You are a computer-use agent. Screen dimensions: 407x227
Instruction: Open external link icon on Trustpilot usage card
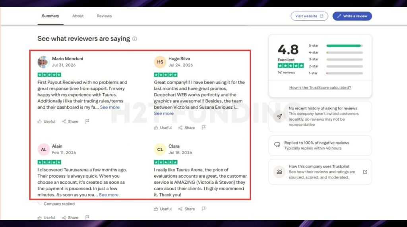[x=365, y=172]
